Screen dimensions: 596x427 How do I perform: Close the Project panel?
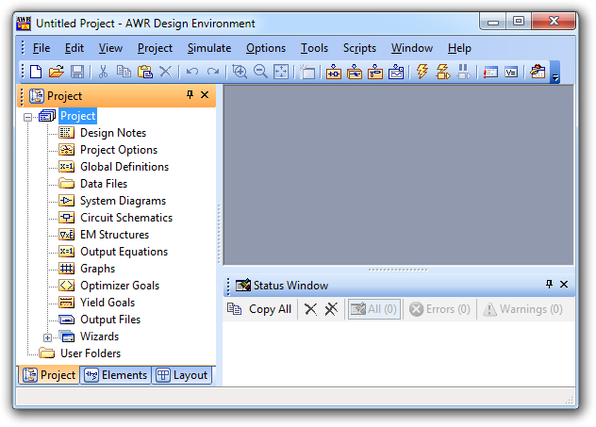click(x=205, y=95)
